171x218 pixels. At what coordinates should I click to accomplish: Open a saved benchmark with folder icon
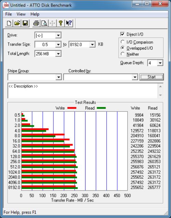pyautogui.click(x=17, y=23)
